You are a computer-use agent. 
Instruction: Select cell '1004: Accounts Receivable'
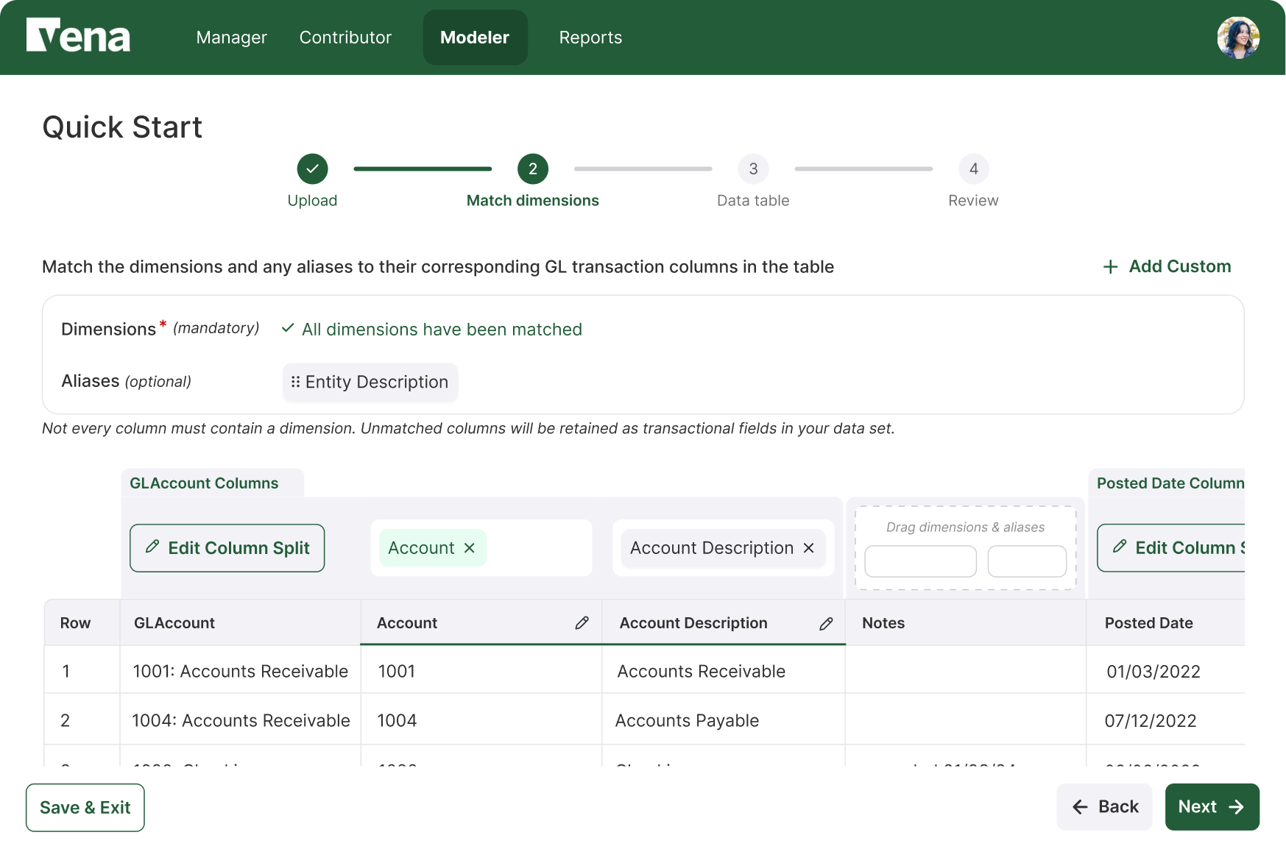coord(240,720)
